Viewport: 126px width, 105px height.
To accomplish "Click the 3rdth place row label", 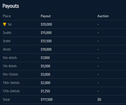I will pos(7,41).
